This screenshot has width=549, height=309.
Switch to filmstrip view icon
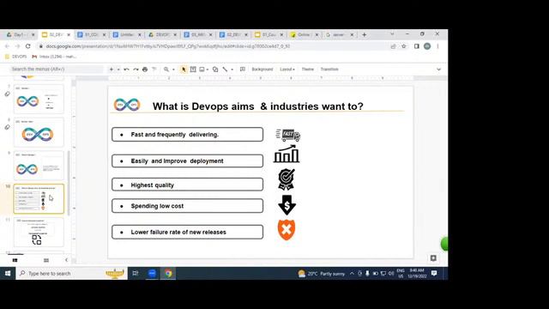[15, 260]
